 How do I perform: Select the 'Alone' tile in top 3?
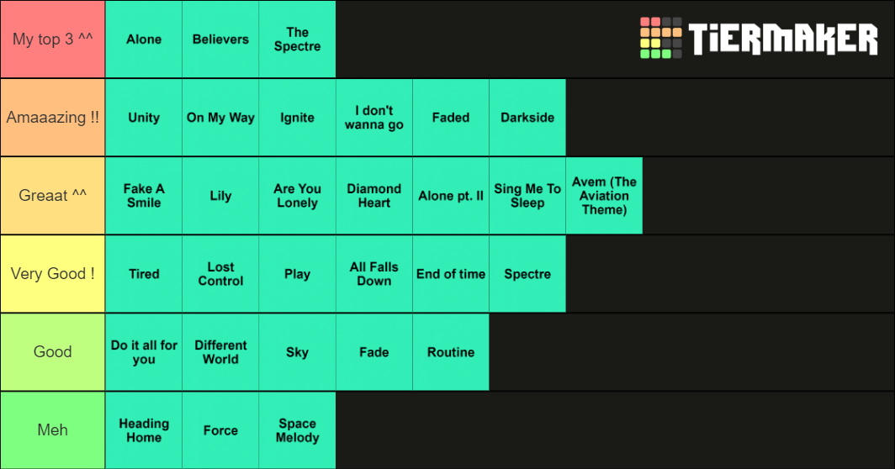coord(144,39)
